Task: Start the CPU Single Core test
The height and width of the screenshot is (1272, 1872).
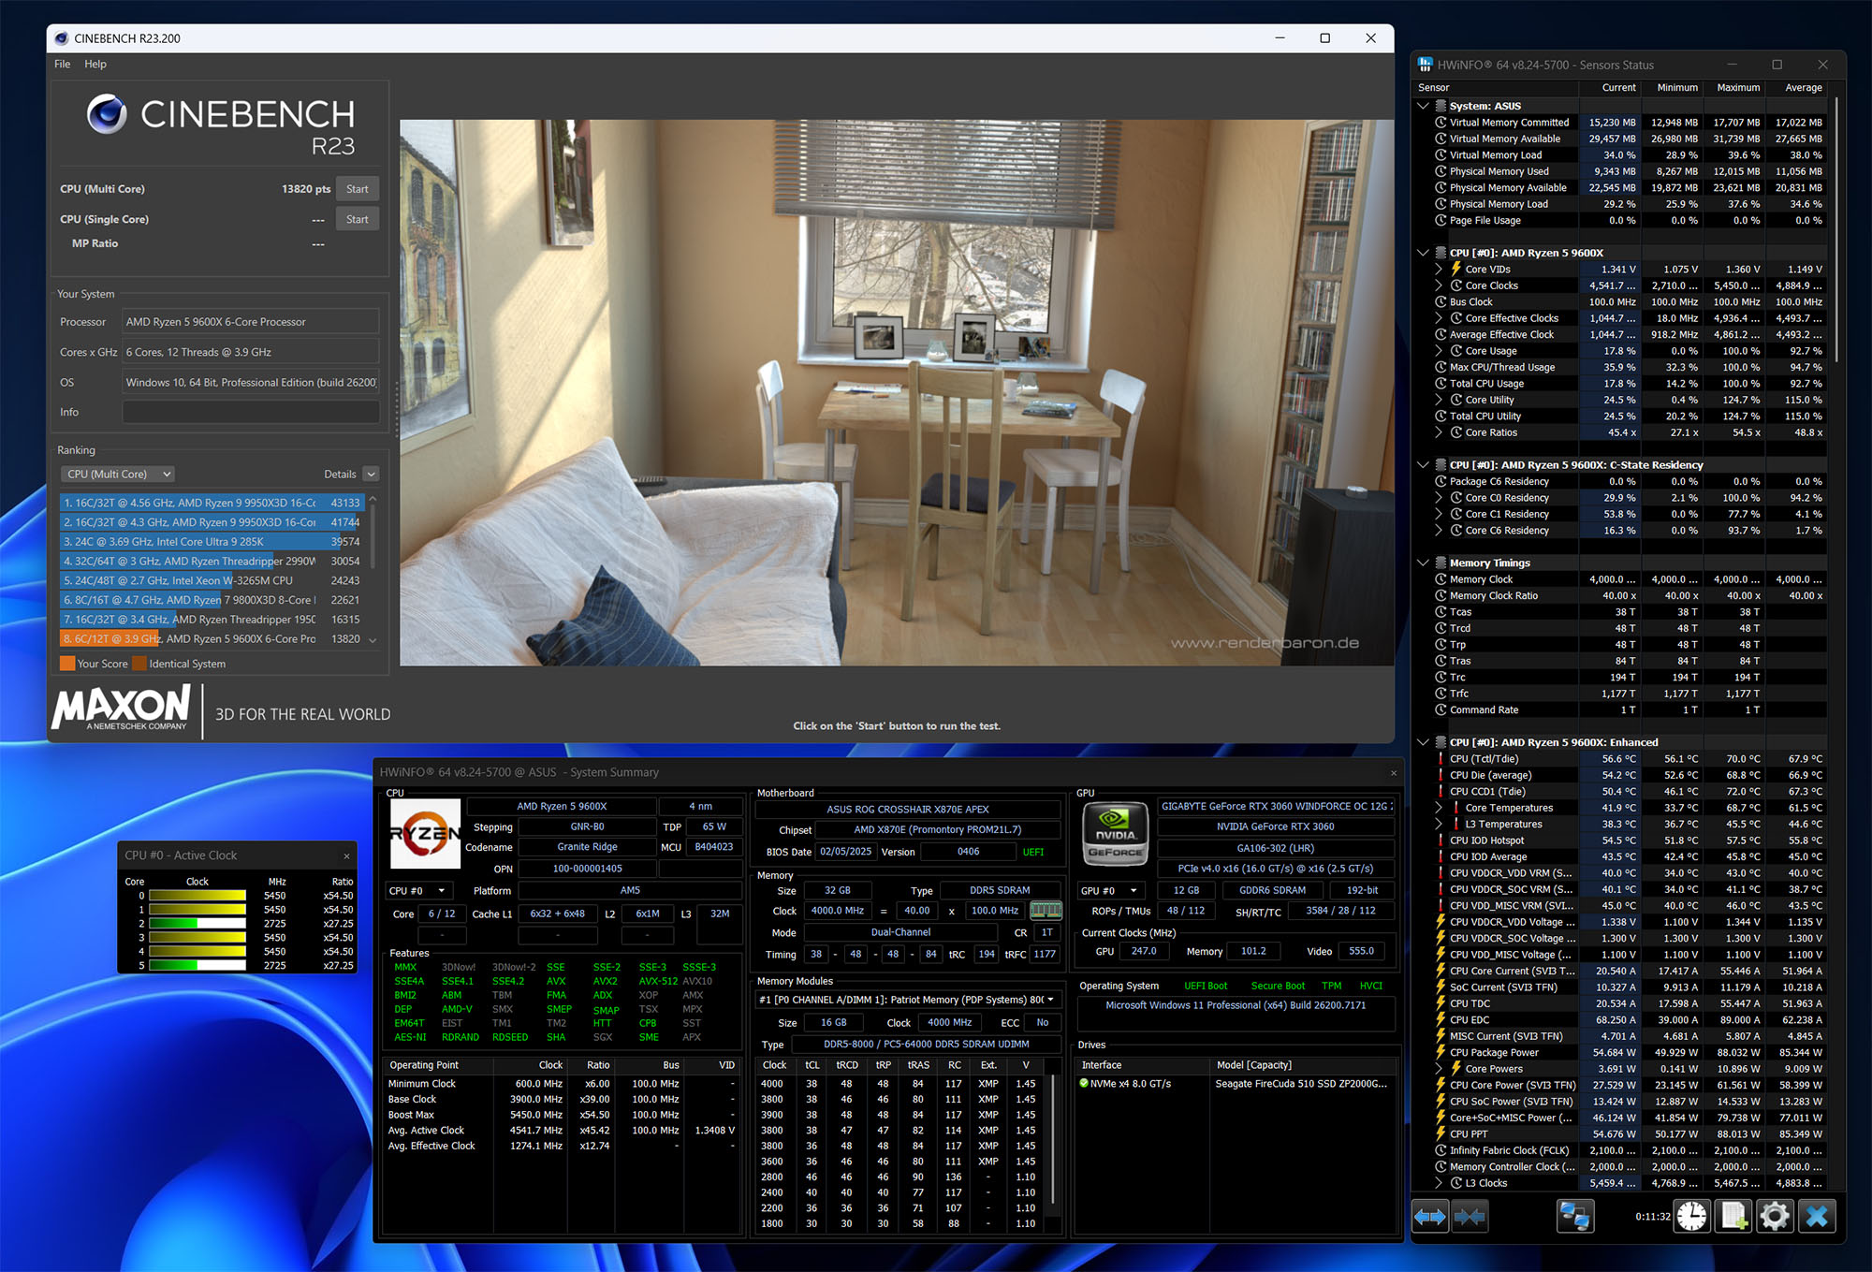Action: pyautogui.click(x=357, y=219)
